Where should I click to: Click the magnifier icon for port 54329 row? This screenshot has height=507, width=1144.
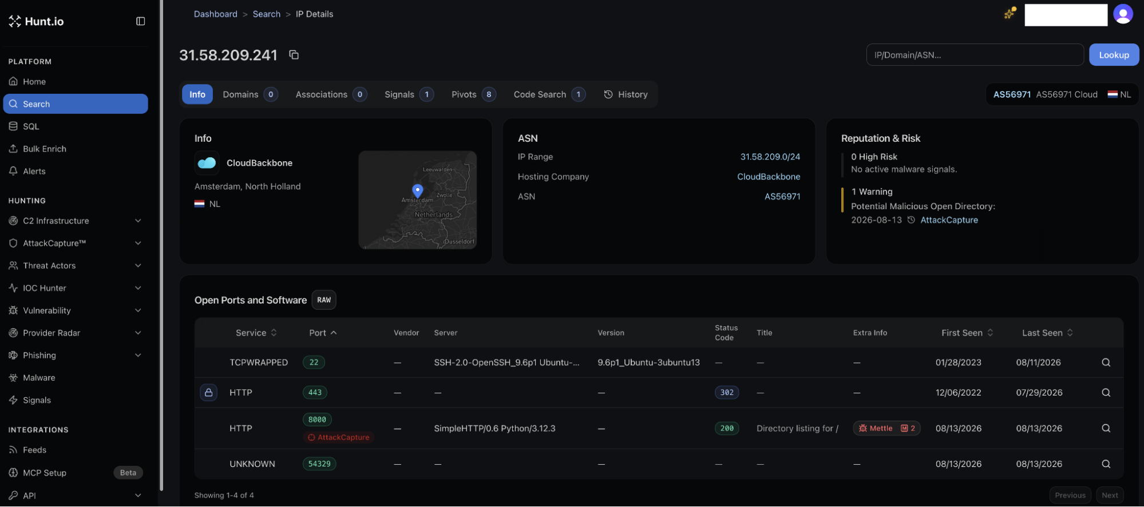tap(1106, 464)
